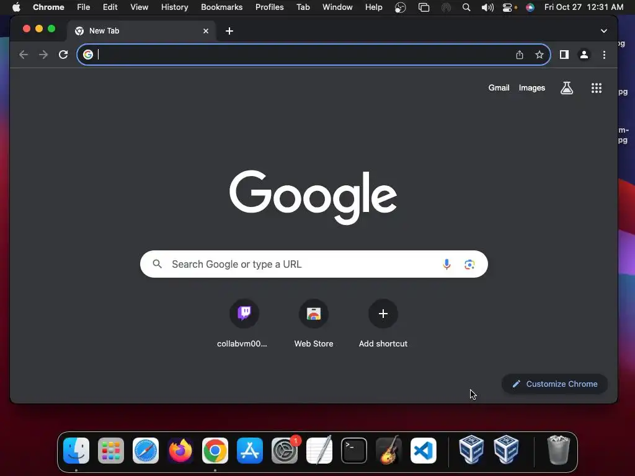Viewport: 635px width, 476px height.
Task: Go forward using the forward arrow
Action: point(43,55)
